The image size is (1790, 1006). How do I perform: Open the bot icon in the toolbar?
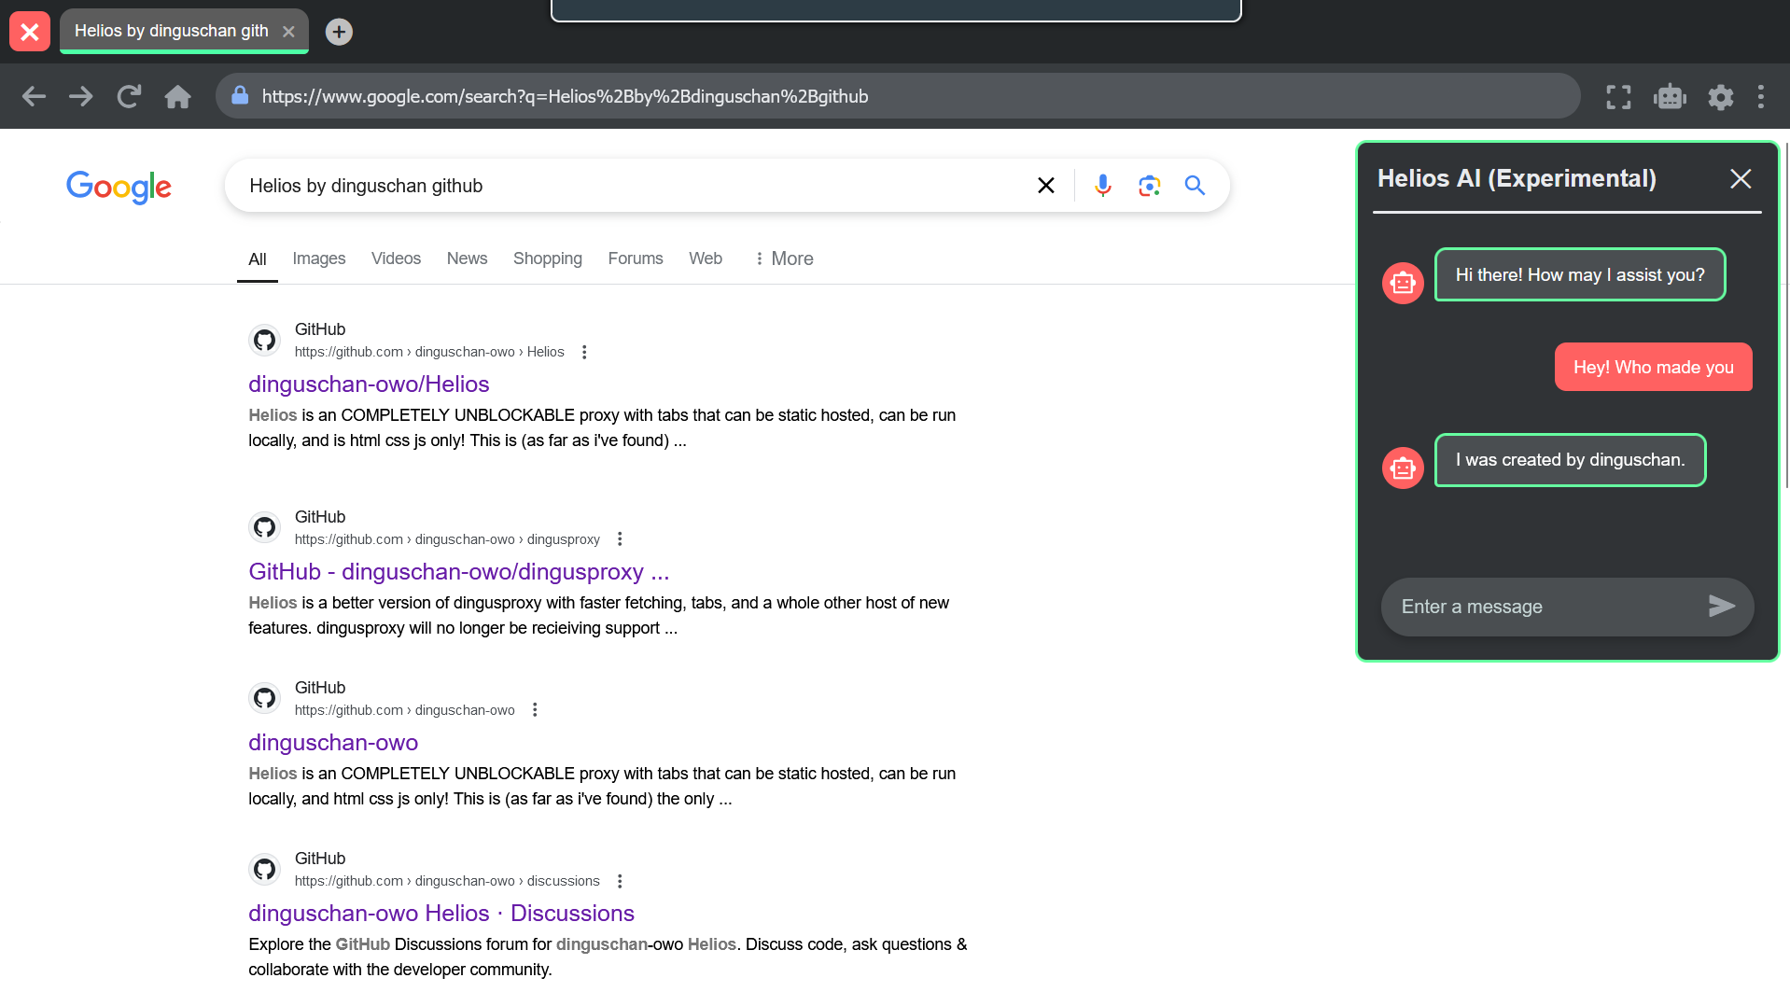(1670, 96)
